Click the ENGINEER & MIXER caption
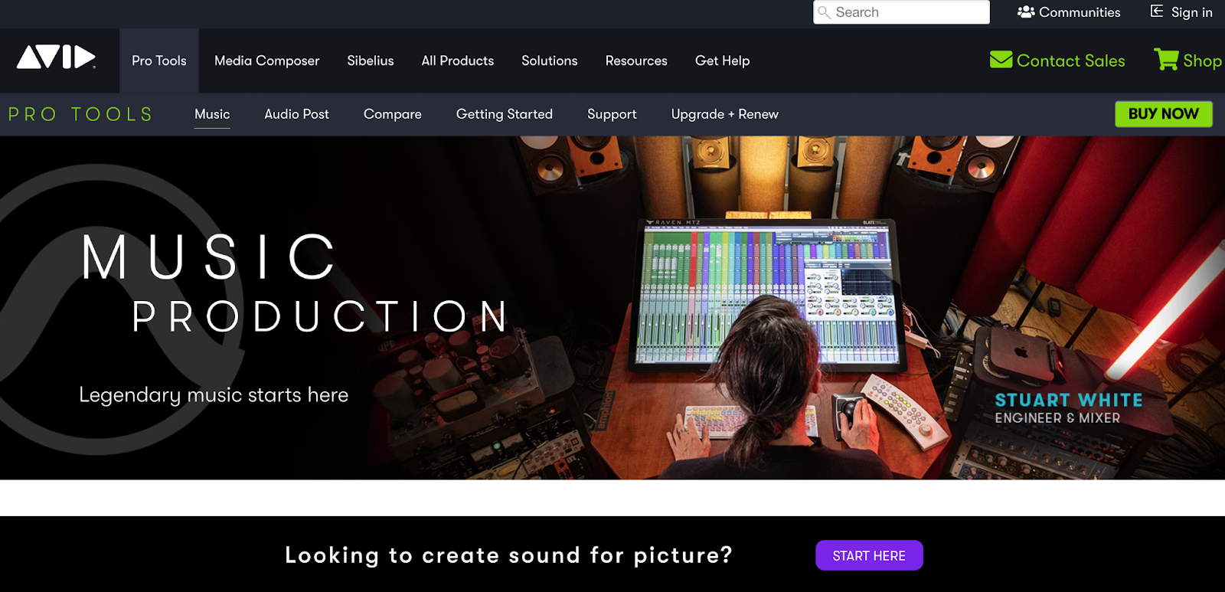The height and width of the screenshot is (592, 1225). tap(1057, 418)
